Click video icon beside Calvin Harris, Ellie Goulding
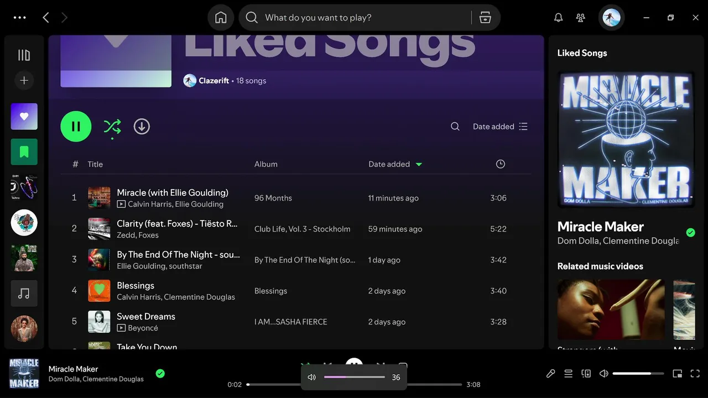Viewport: 708px width, 398px height. pos(121,204)
